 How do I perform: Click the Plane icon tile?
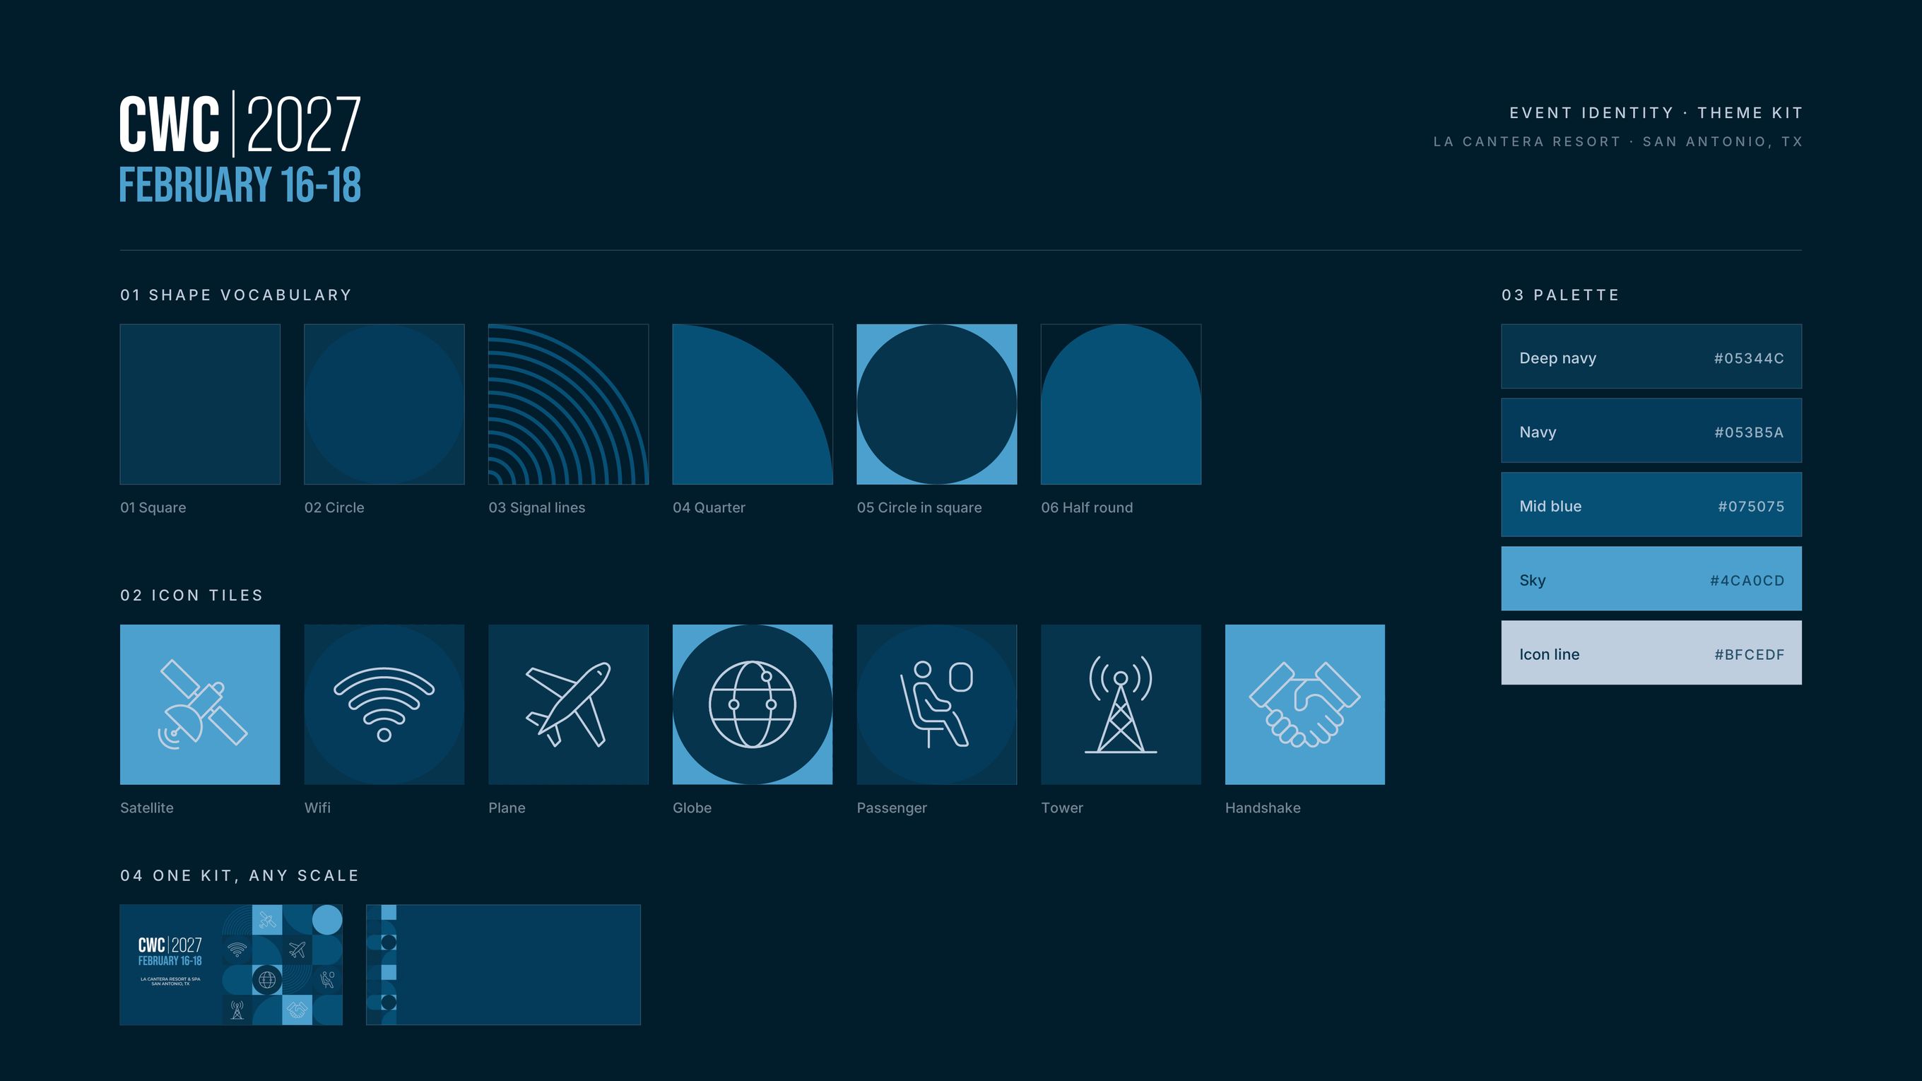tap(569, 704)
